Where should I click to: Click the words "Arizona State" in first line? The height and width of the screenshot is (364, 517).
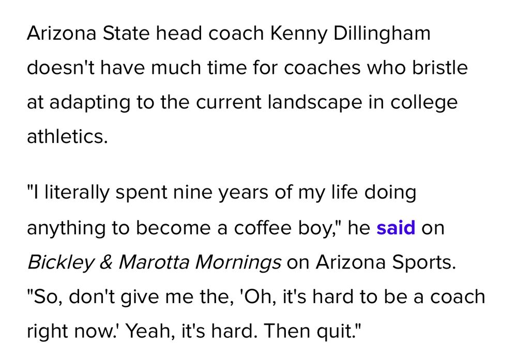pyautogui.click(x=88, y=33)
